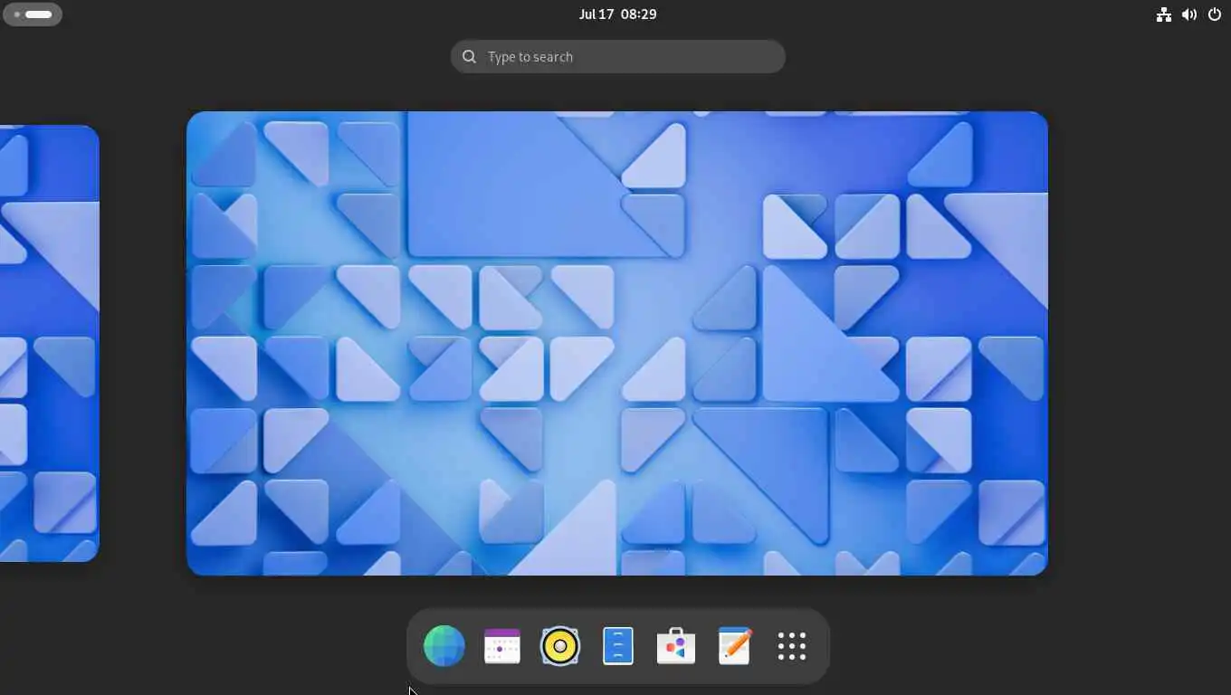1231x695 pixels.
Task: Click the power icon in top bar
Action: (1215, 14)
